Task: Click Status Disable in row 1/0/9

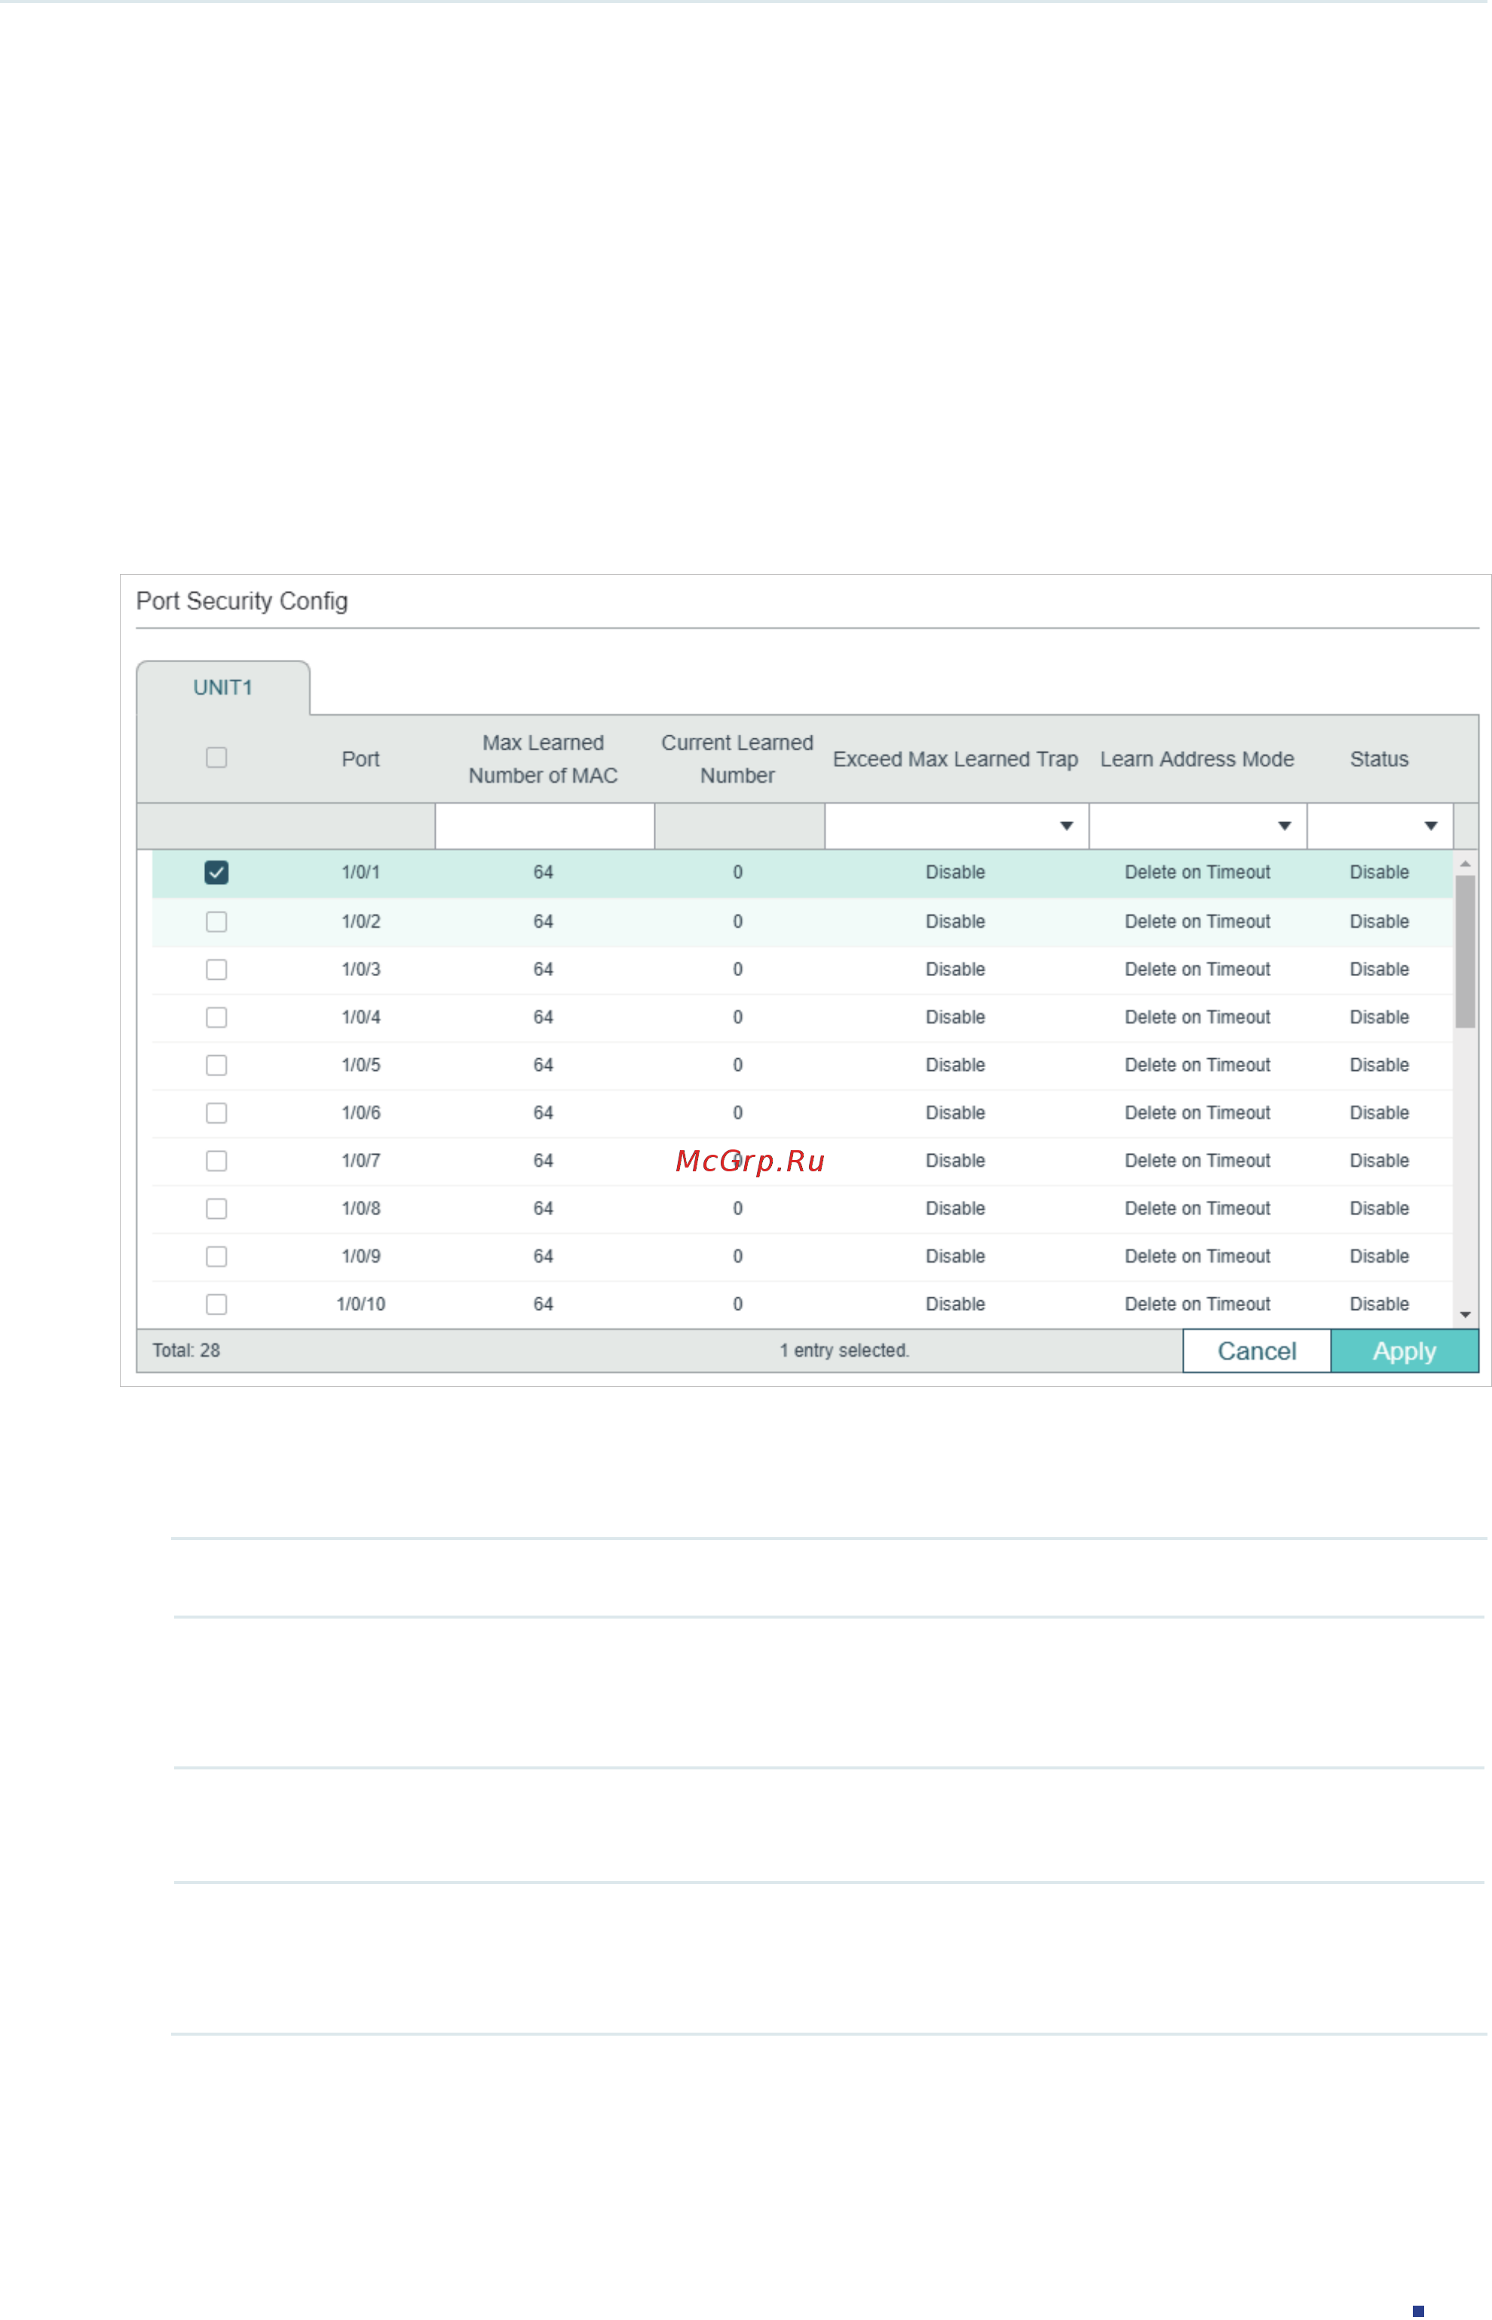Action: (x=1380, y=1256)
